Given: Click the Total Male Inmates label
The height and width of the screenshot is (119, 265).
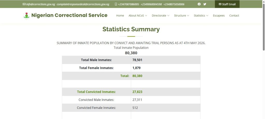Looking at the screenshot, I should tap(96, 60).
